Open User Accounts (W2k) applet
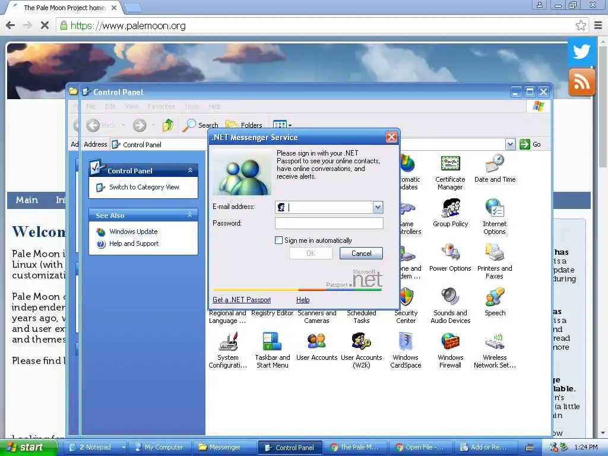The width and height of the screenshot is (608, 456). pyautogui.click(x=362, y=350)
